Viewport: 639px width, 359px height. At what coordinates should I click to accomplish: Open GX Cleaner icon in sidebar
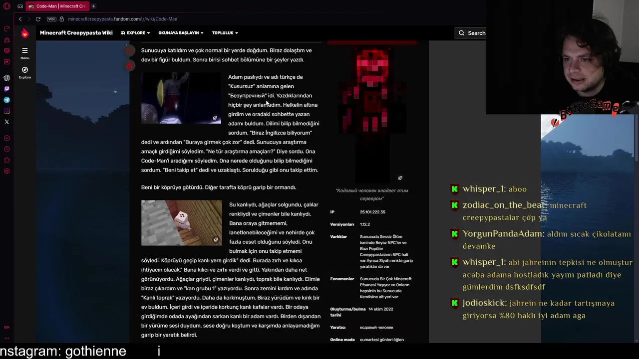(6, 40)
